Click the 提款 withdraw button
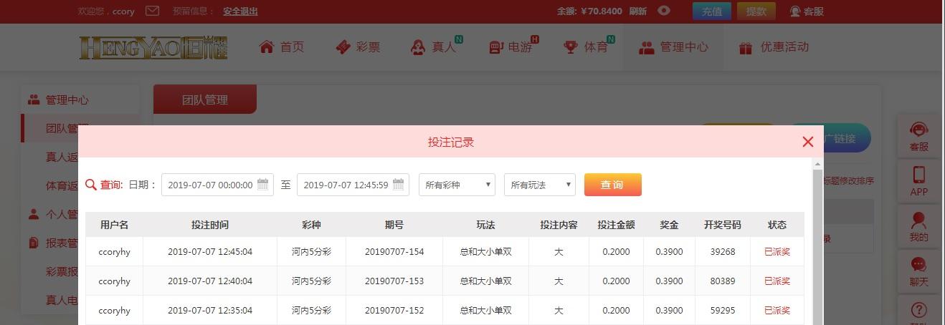The height and width of the screenshot is (325, 945). (x=756, y=11)
